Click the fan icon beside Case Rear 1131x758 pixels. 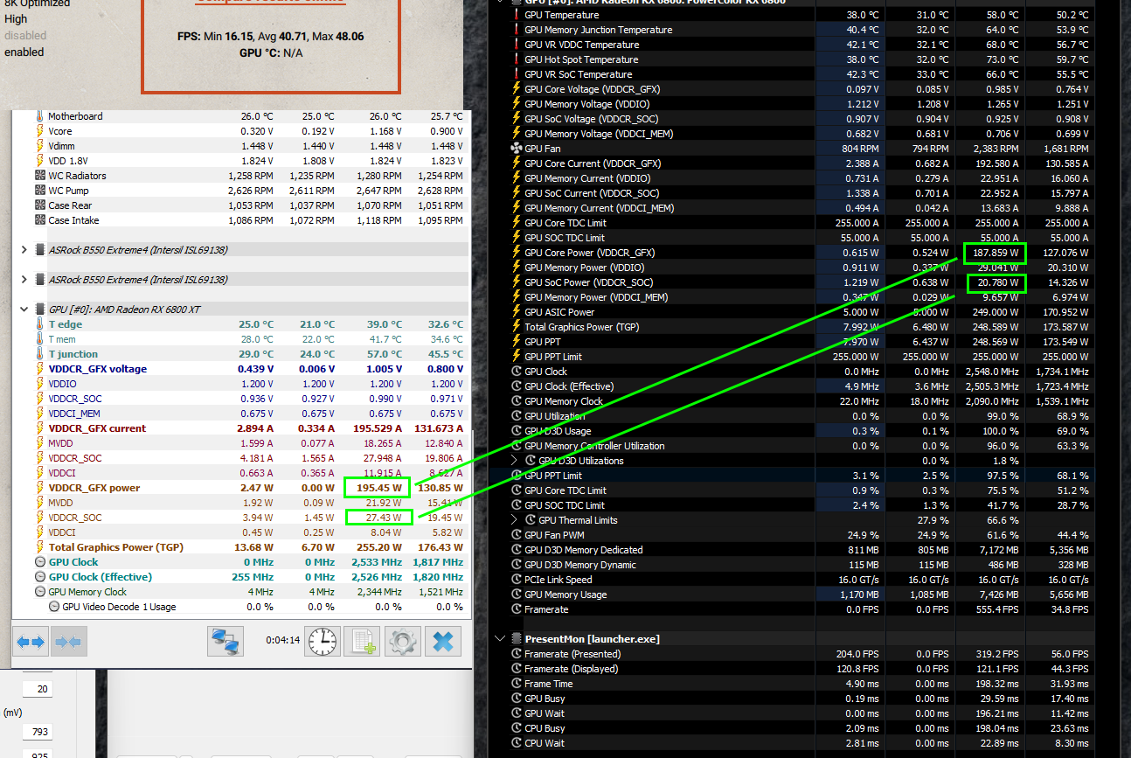pos(39,205)
